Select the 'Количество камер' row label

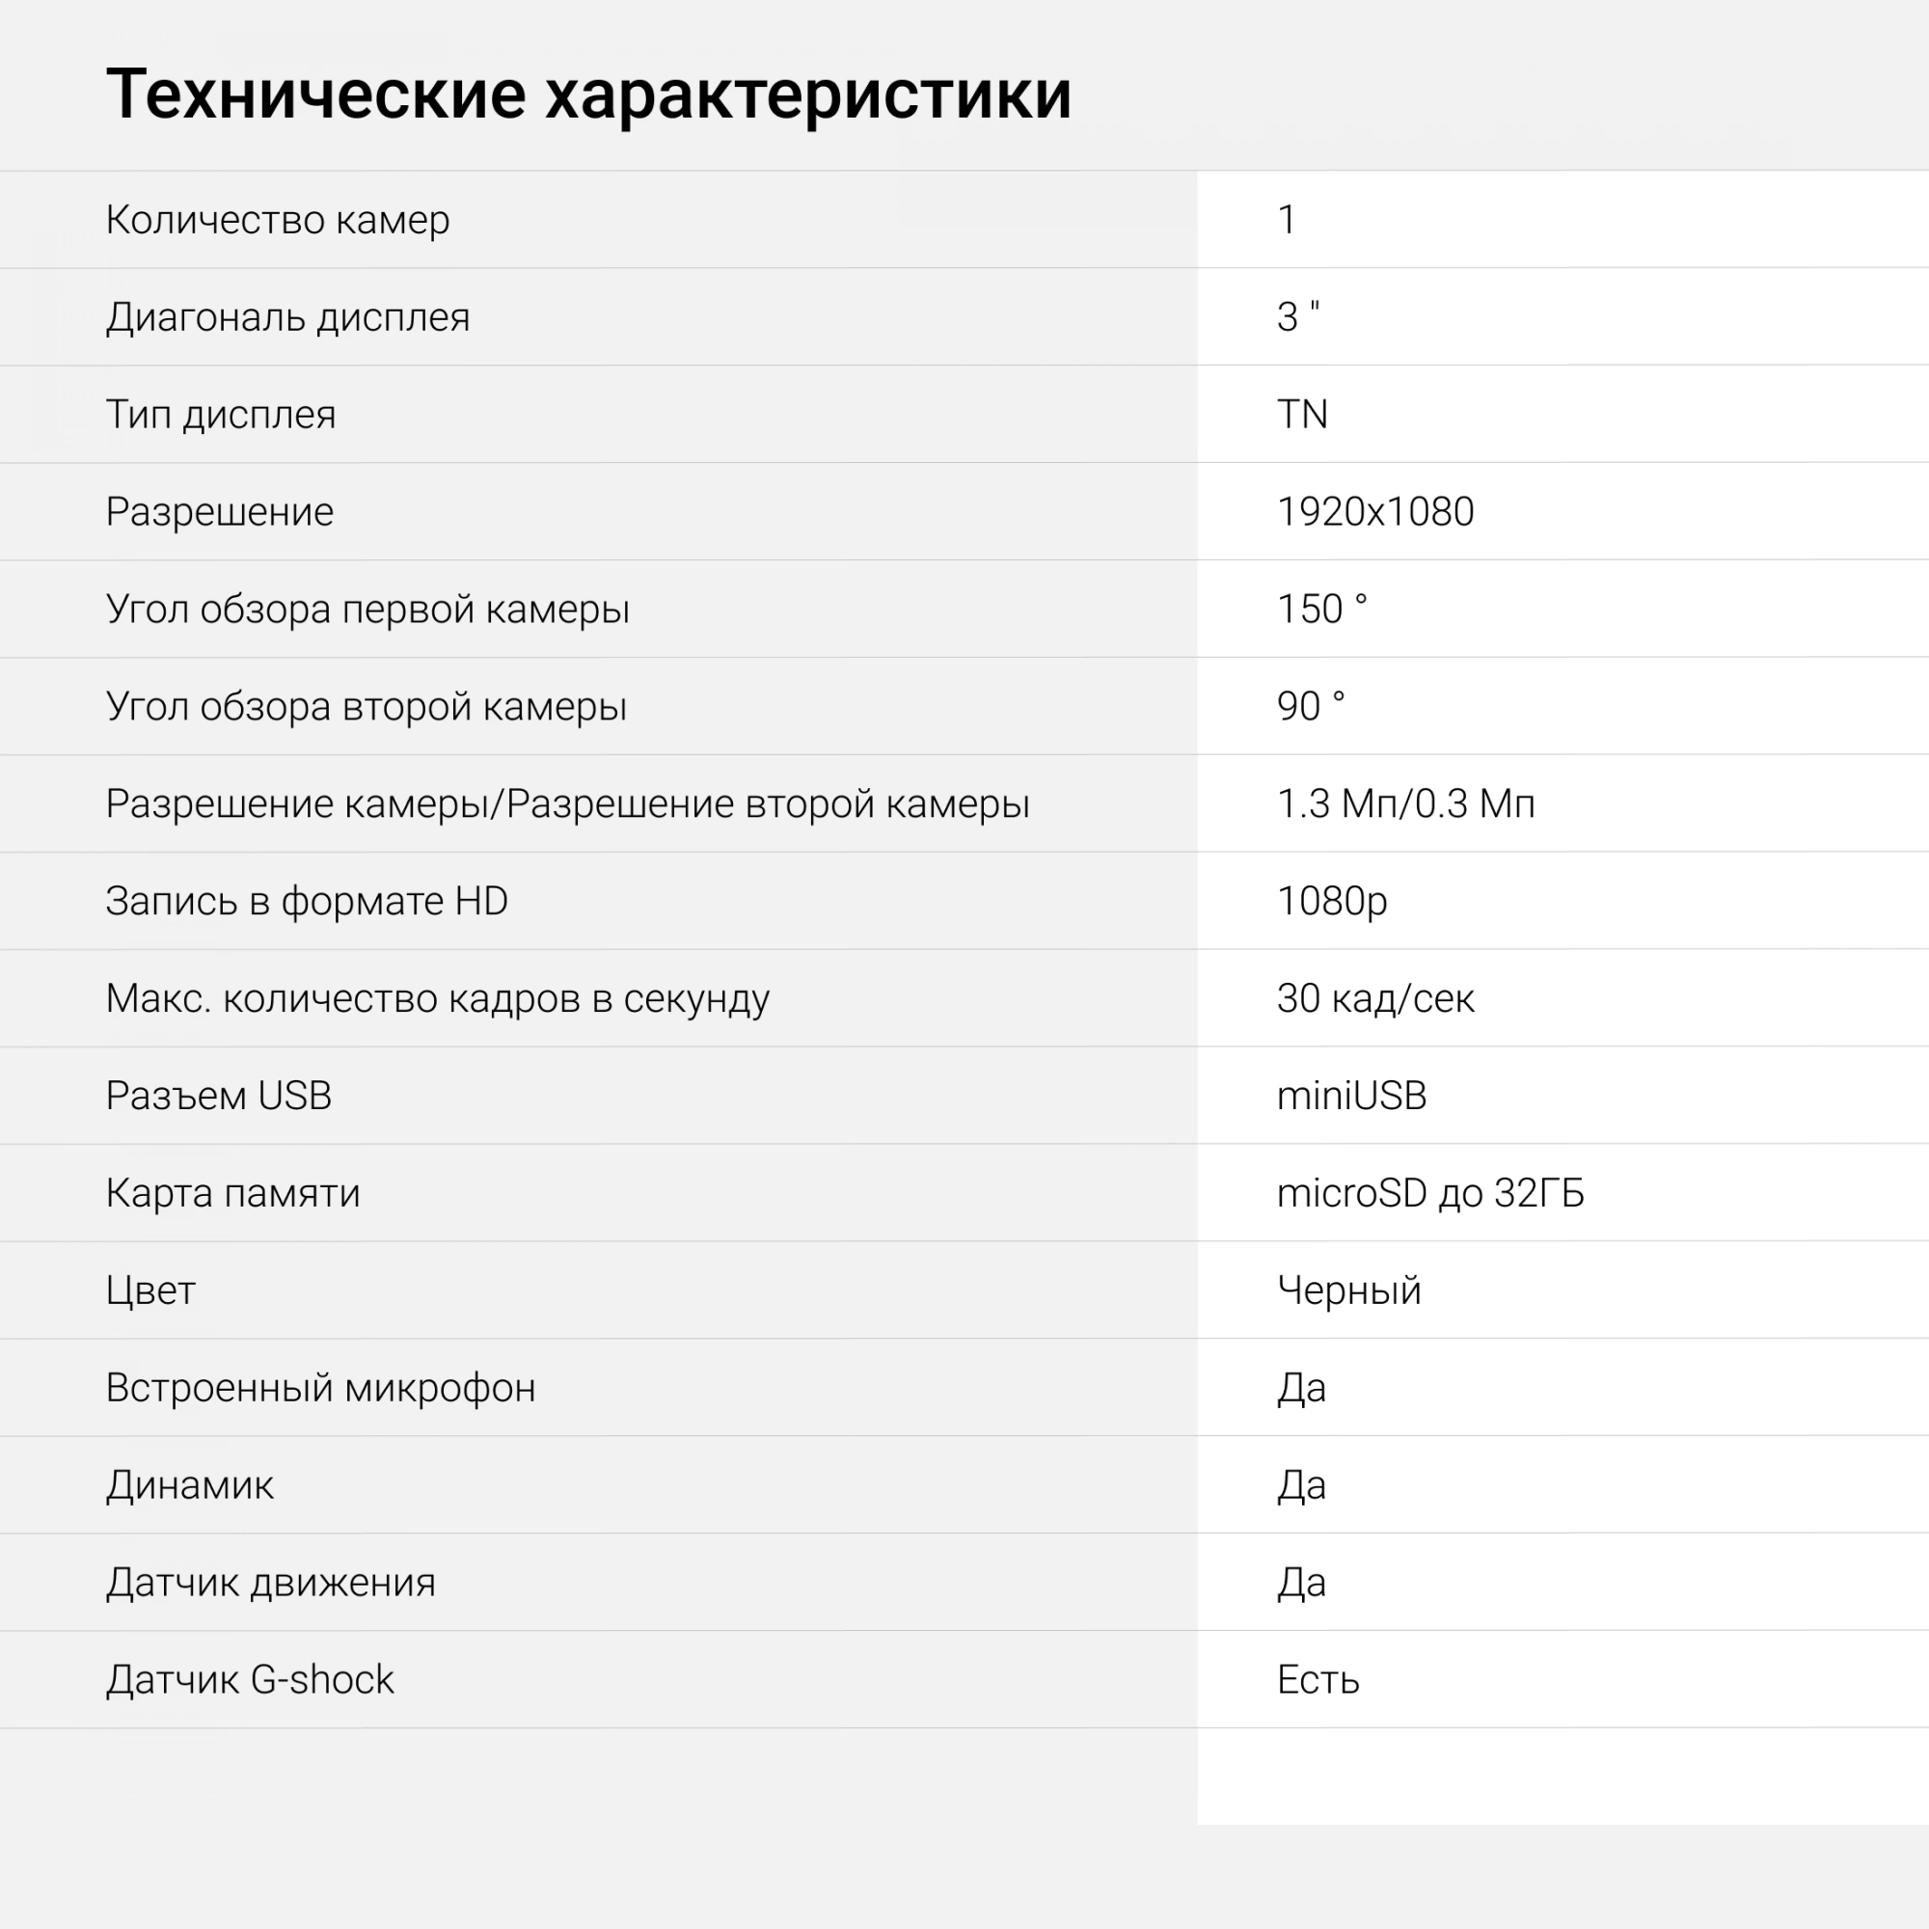tap(278, 220)
